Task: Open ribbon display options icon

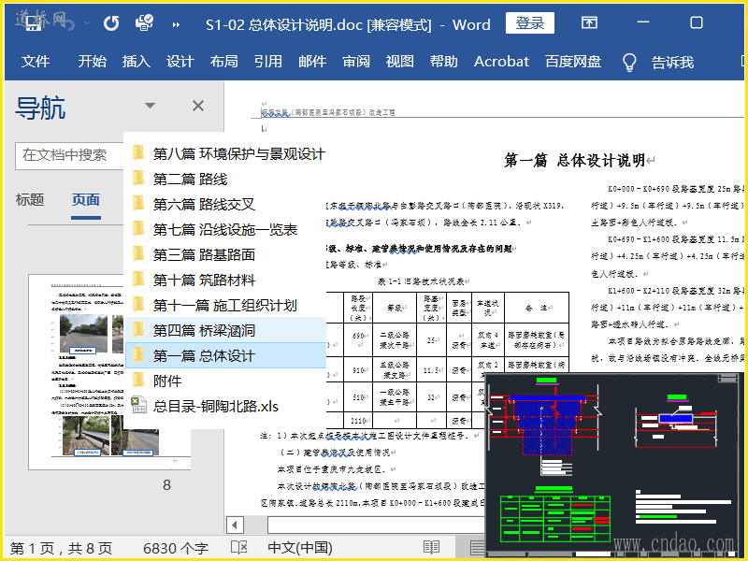Action: point(589,22)
